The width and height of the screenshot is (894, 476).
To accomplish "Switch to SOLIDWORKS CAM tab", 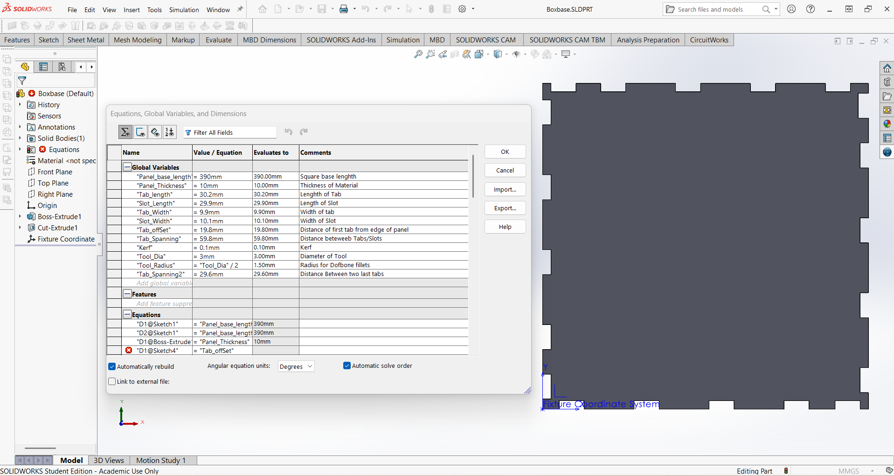I will click(x=485, y=40).
